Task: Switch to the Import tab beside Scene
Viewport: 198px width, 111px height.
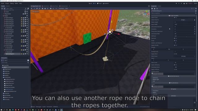Action: click(8, 6)
